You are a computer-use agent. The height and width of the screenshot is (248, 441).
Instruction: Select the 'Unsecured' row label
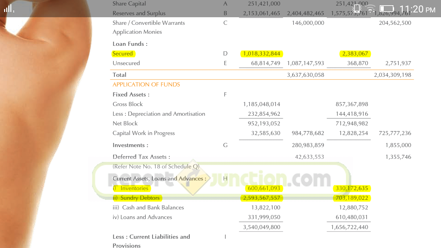126,63
